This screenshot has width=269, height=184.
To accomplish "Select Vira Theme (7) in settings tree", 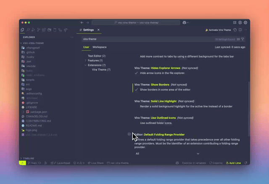I will coord(101,69).
